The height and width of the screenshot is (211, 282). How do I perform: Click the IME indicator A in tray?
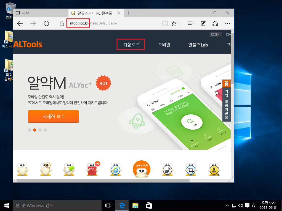(x=253, y=205)
